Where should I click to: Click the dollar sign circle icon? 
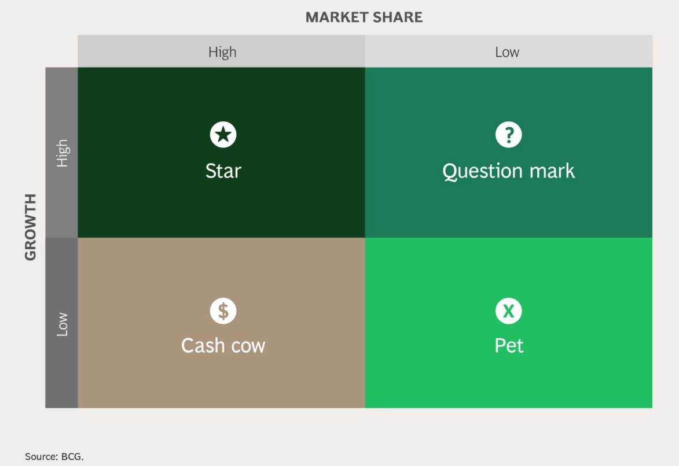pyautogui.click(x=223, y=311)
